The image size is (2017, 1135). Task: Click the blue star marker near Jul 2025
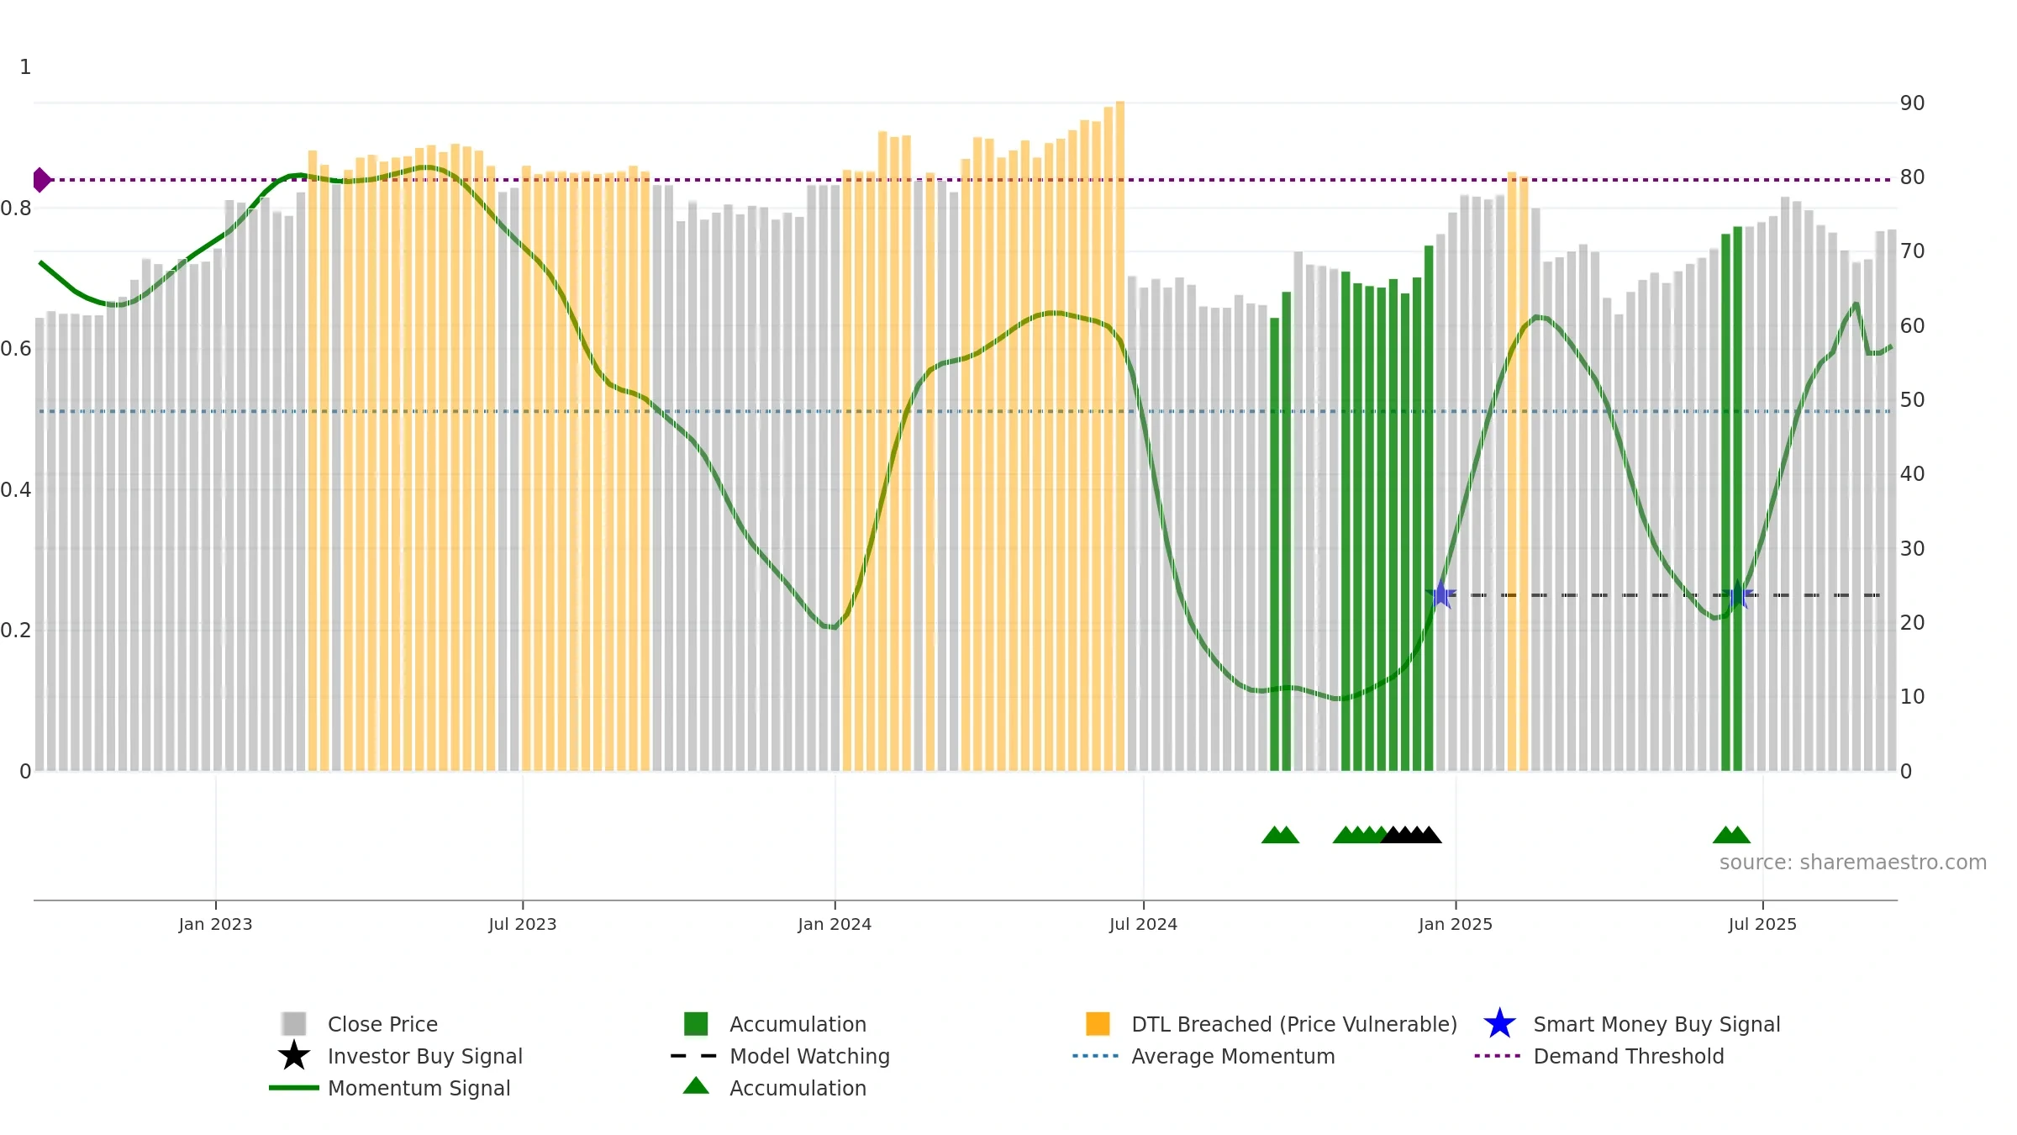1737,594
